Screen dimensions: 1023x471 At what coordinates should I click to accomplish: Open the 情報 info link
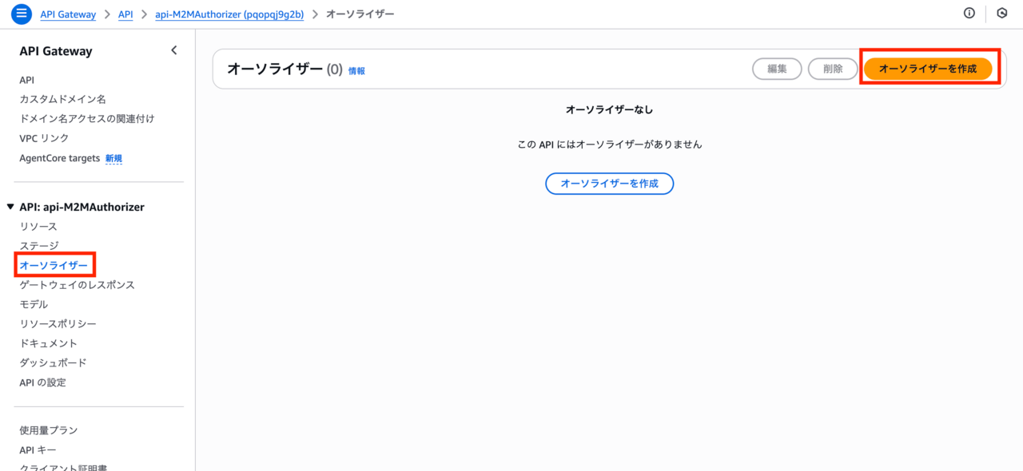356,71
